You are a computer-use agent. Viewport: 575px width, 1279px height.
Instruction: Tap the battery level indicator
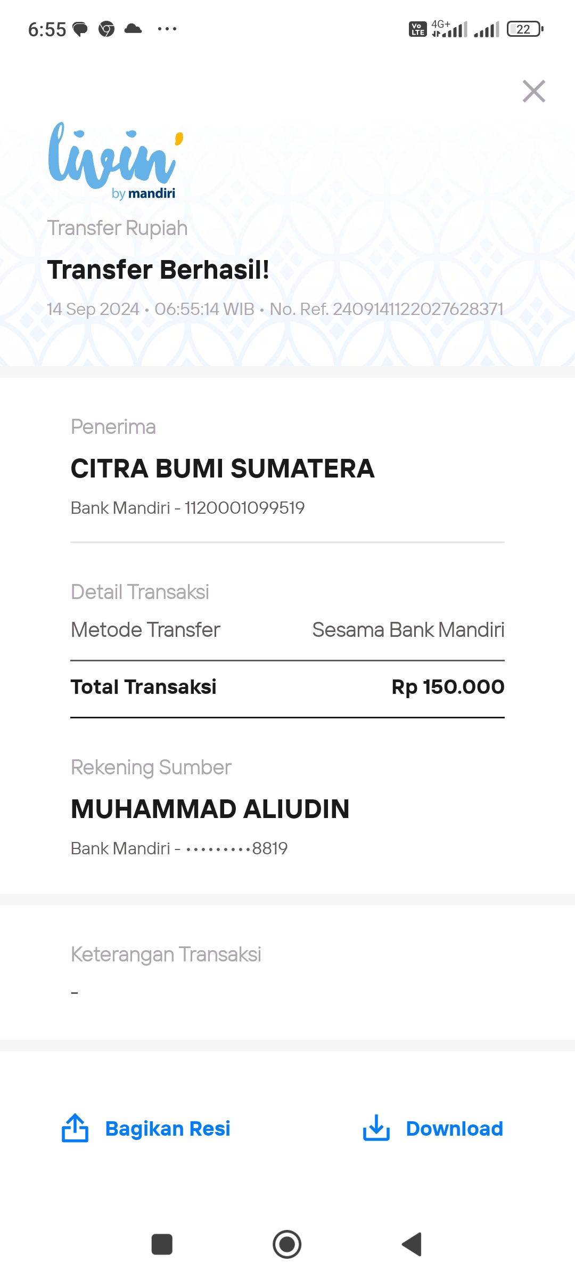click(x=525, y=29)
